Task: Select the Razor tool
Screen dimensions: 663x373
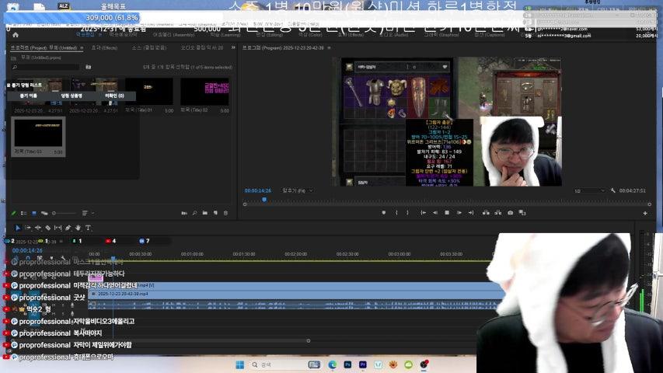Action: (x=47, y=228)
